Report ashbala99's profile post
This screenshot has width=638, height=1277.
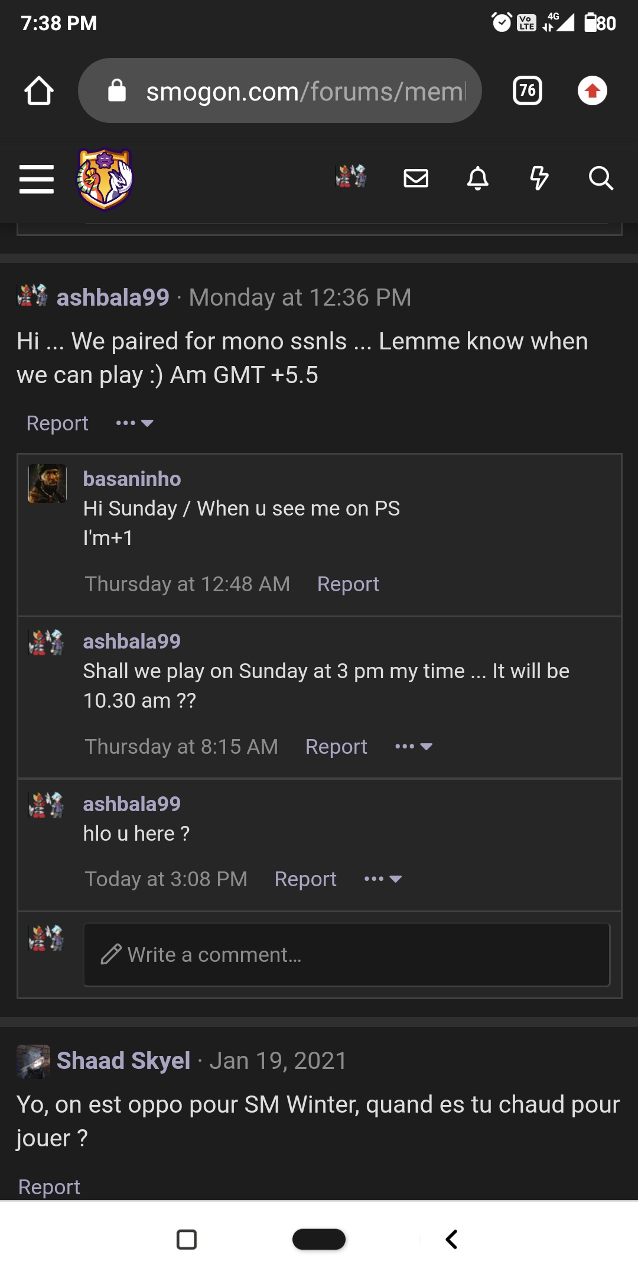56,423
